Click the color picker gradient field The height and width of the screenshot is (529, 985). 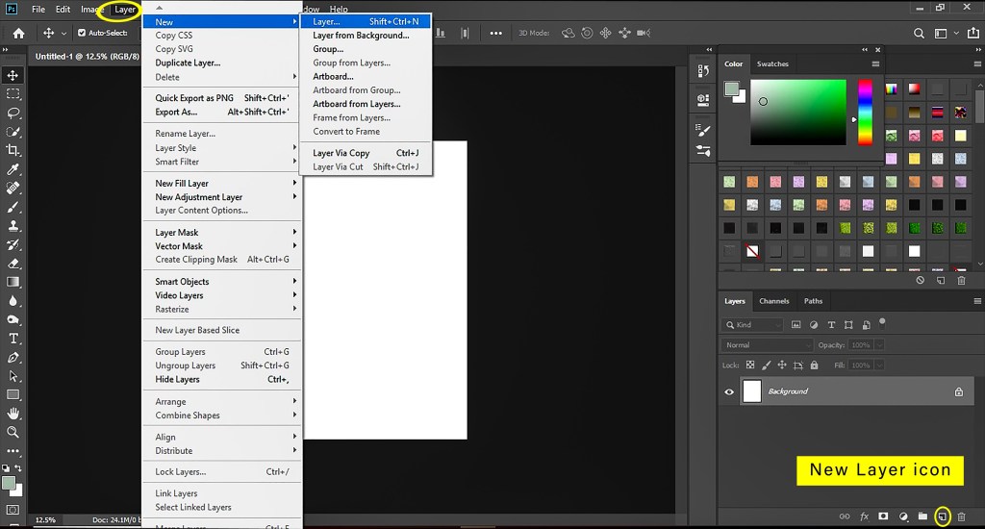[x=797, y=113]
